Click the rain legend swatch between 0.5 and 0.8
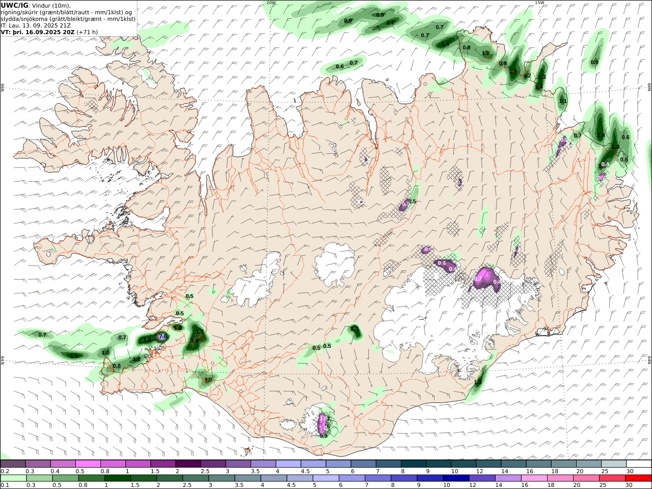Image resolution: width=652 pixels, height=489 pixels. coord(65,478)
